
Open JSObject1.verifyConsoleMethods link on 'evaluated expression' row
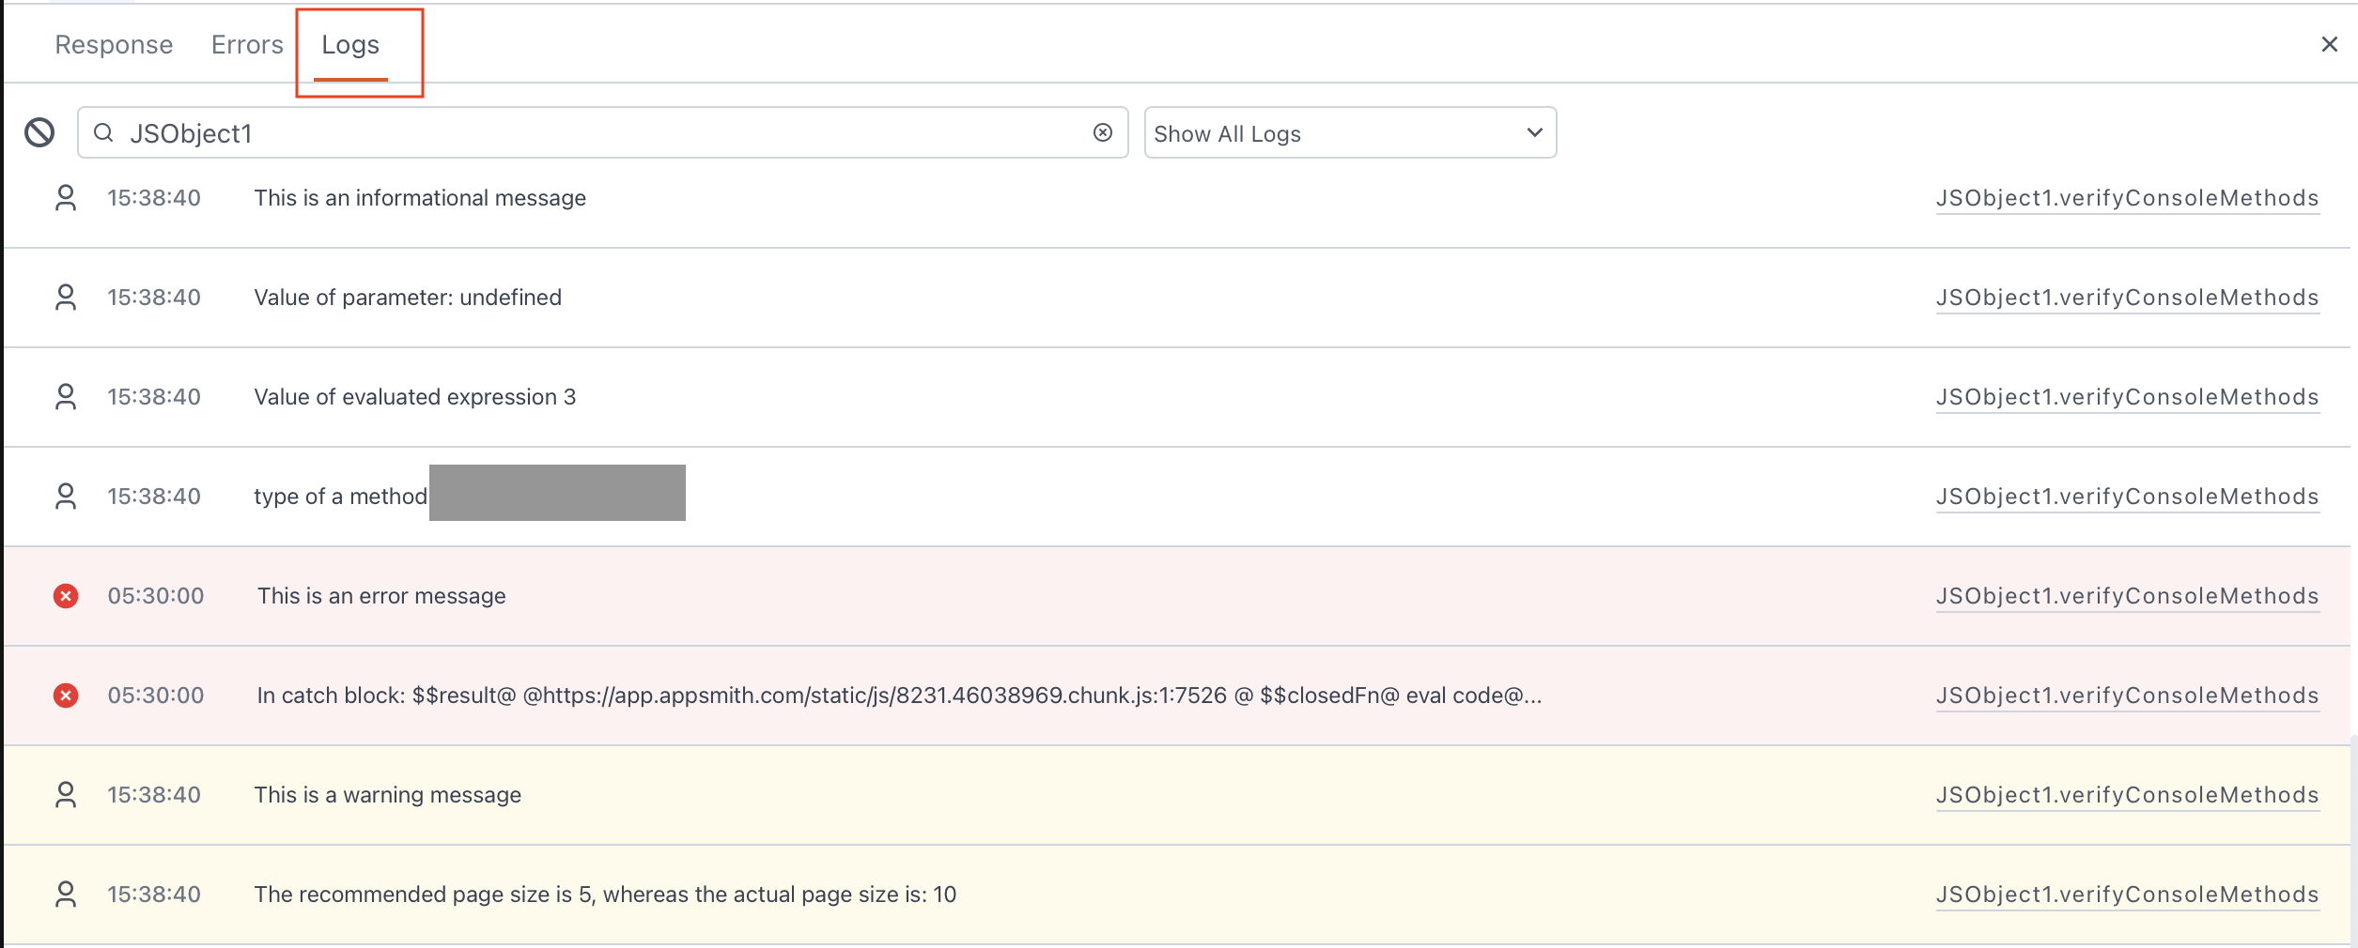[x=2127, y=397]
